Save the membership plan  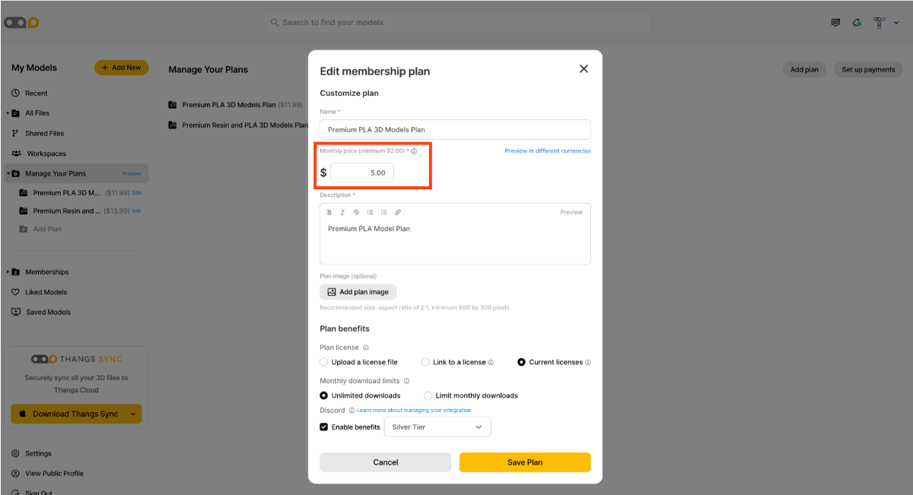click(x=525, y=462)
